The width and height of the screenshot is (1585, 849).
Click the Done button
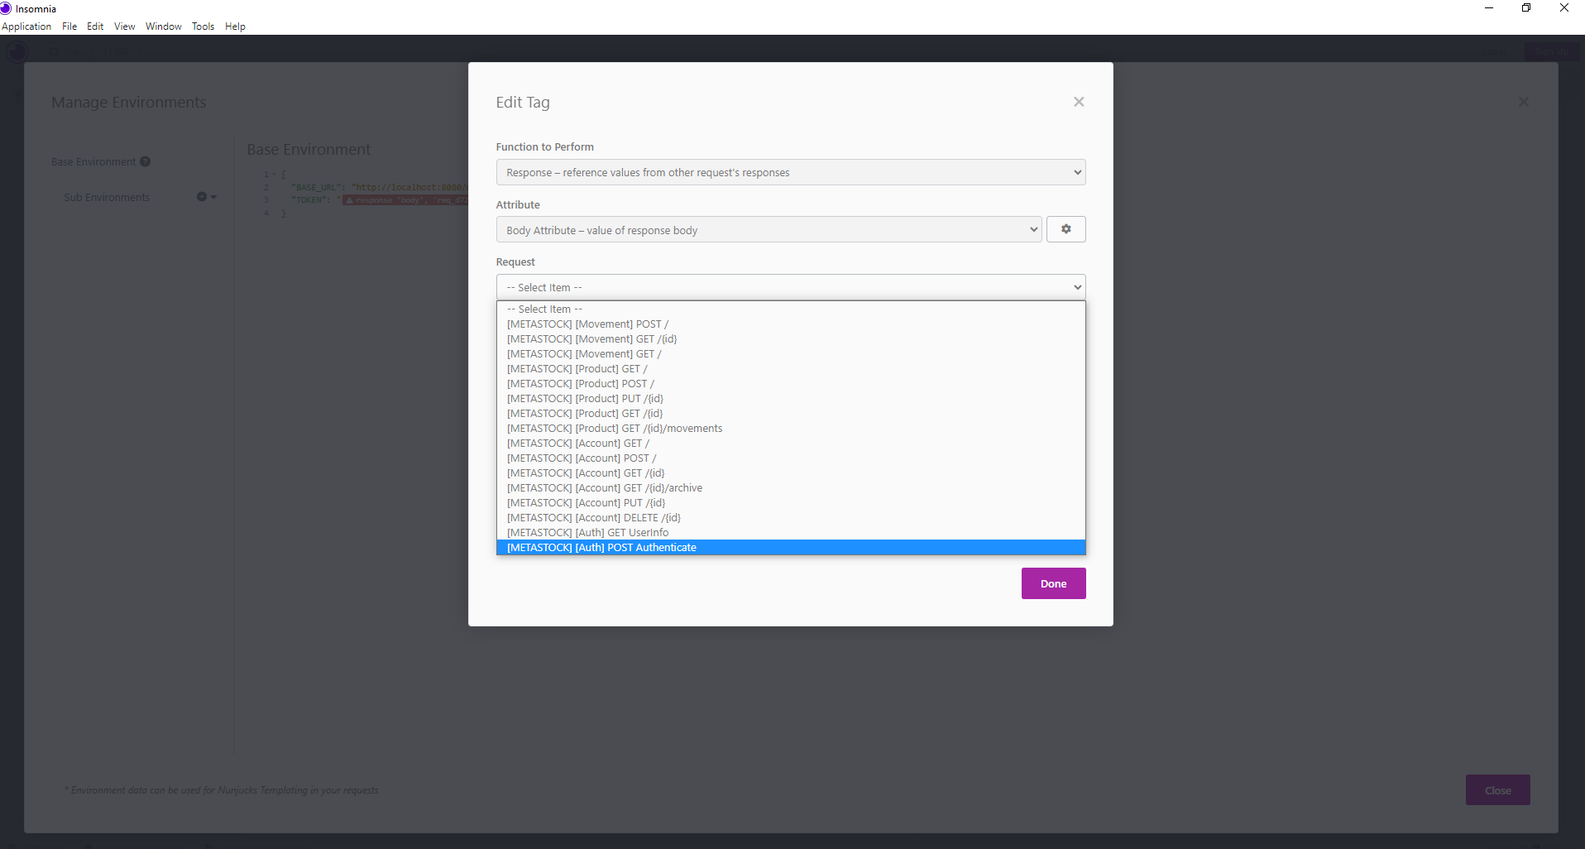1053,583
